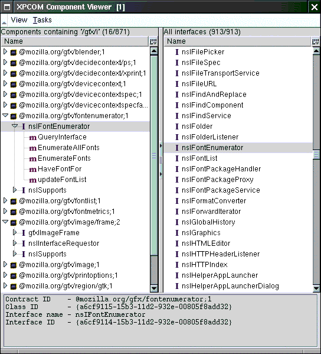Expand the @mozilla.org/gfx/region/gtk;1 component
Screen dimensions: 321x354
pyautogui.click(x=5, y=286)
